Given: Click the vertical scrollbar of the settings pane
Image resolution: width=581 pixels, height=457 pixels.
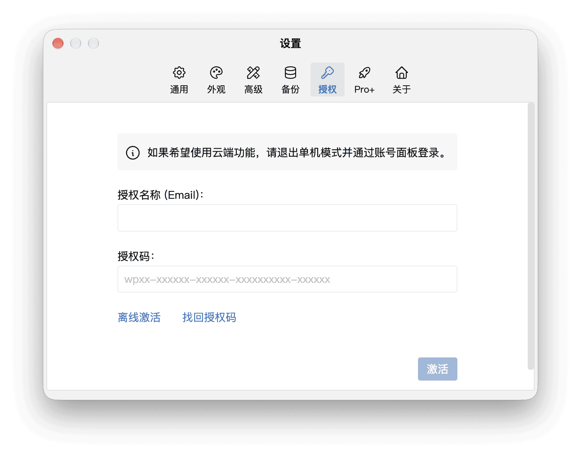Looking at the screenshot, I should [x=531, y=236].
